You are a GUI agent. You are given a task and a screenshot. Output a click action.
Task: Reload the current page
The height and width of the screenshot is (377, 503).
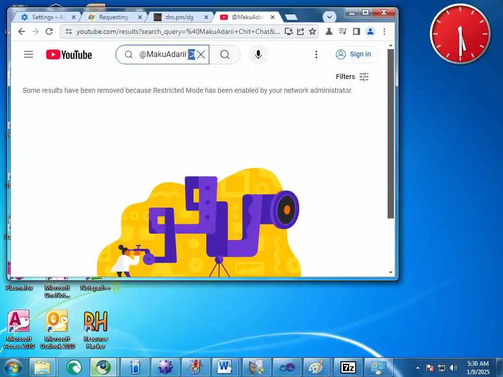pyautogui.click(x=49, y=31)
